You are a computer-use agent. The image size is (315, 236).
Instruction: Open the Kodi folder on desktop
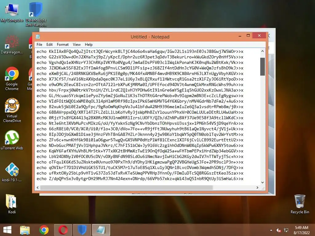[x=12, y=204]
